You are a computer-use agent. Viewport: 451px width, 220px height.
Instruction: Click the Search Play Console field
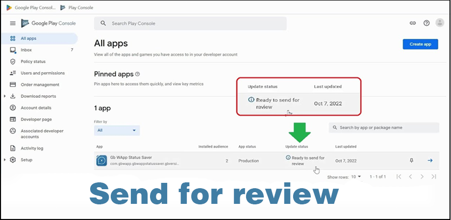pyautogui.click(x=190, y=23)
